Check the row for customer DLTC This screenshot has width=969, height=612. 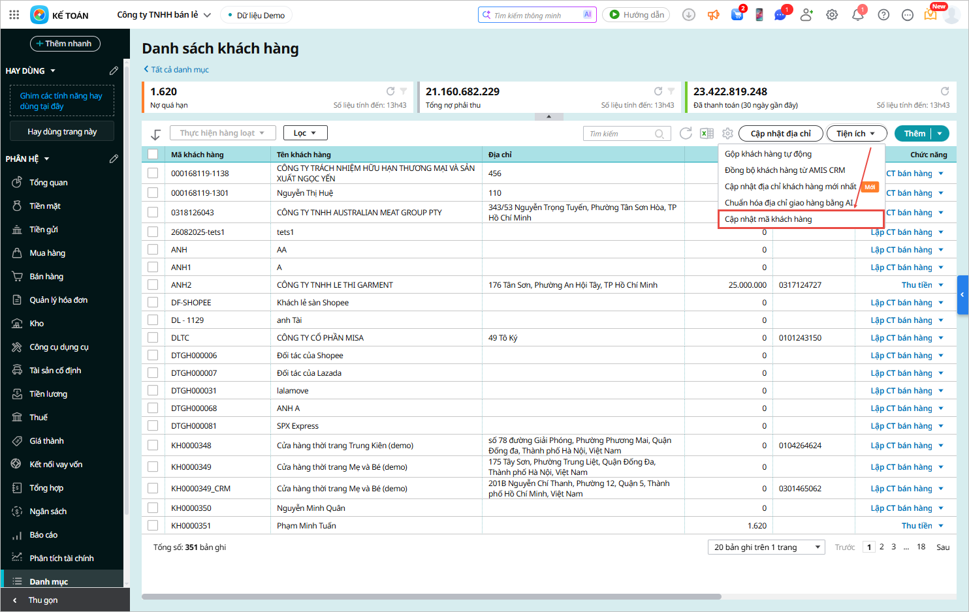[153, 338]
